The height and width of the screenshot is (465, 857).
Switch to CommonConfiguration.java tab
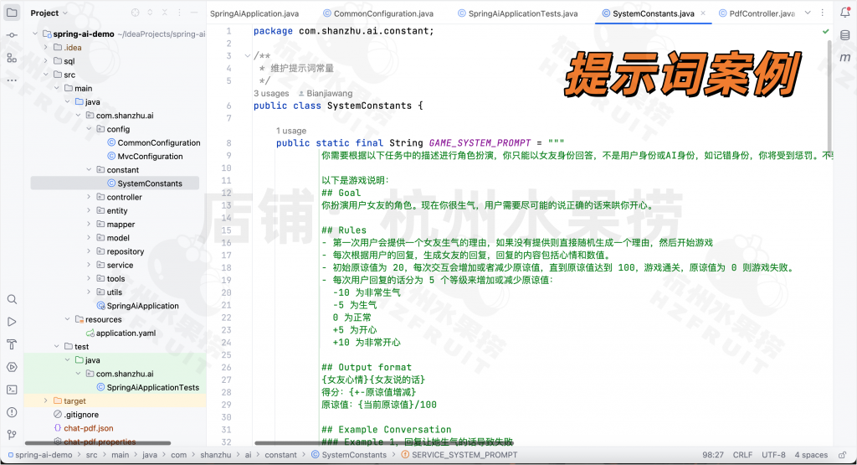pyautogui.click(x=378, y=13)
